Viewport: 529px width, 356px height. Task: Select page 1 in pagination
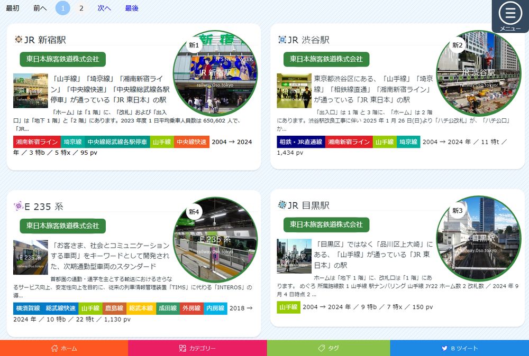(63, 8)
